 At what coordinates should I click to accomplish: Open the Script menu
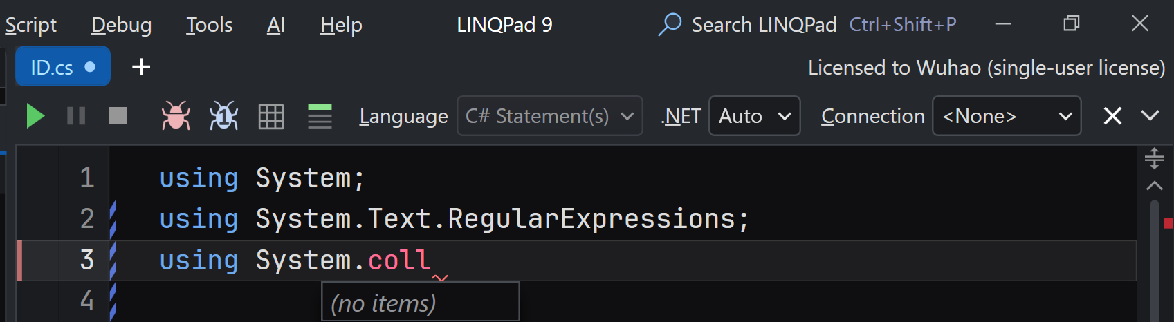tap(30, 25)
